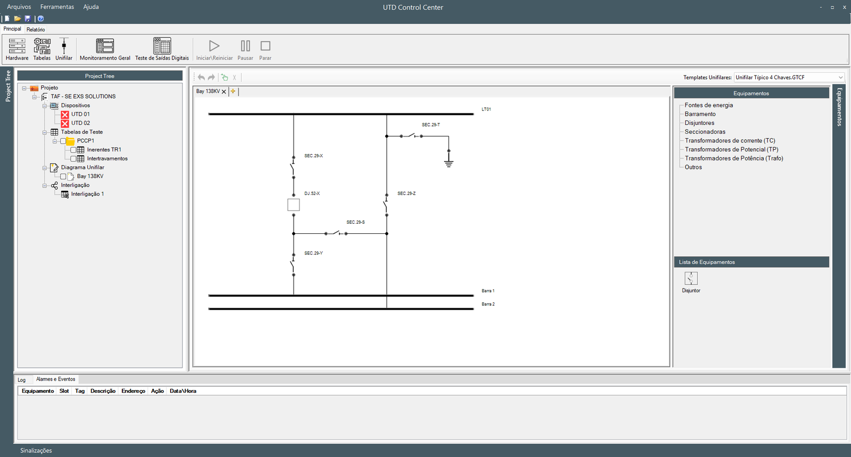The width and height of the screenshot is (851, 457).
Task: Toggle the Intertravamentos checkbox
Action: tap(73, 159)
